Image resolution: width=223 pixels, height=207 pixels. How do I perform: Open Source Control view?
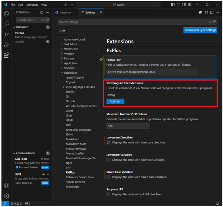click(x=6, y=35)
